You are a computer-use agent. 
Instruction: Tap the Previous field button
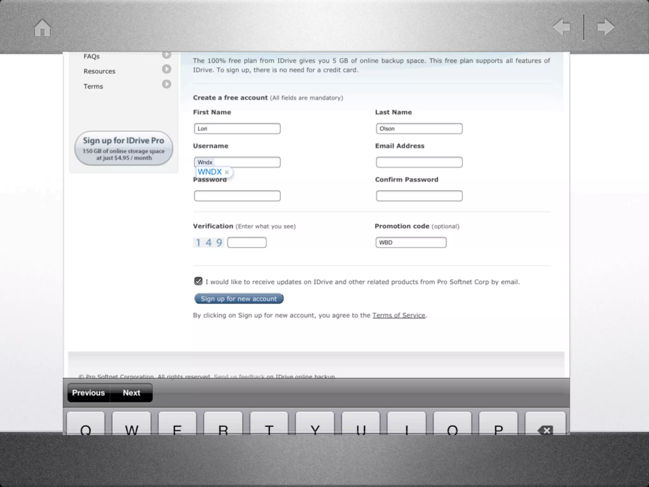[88, 393]
